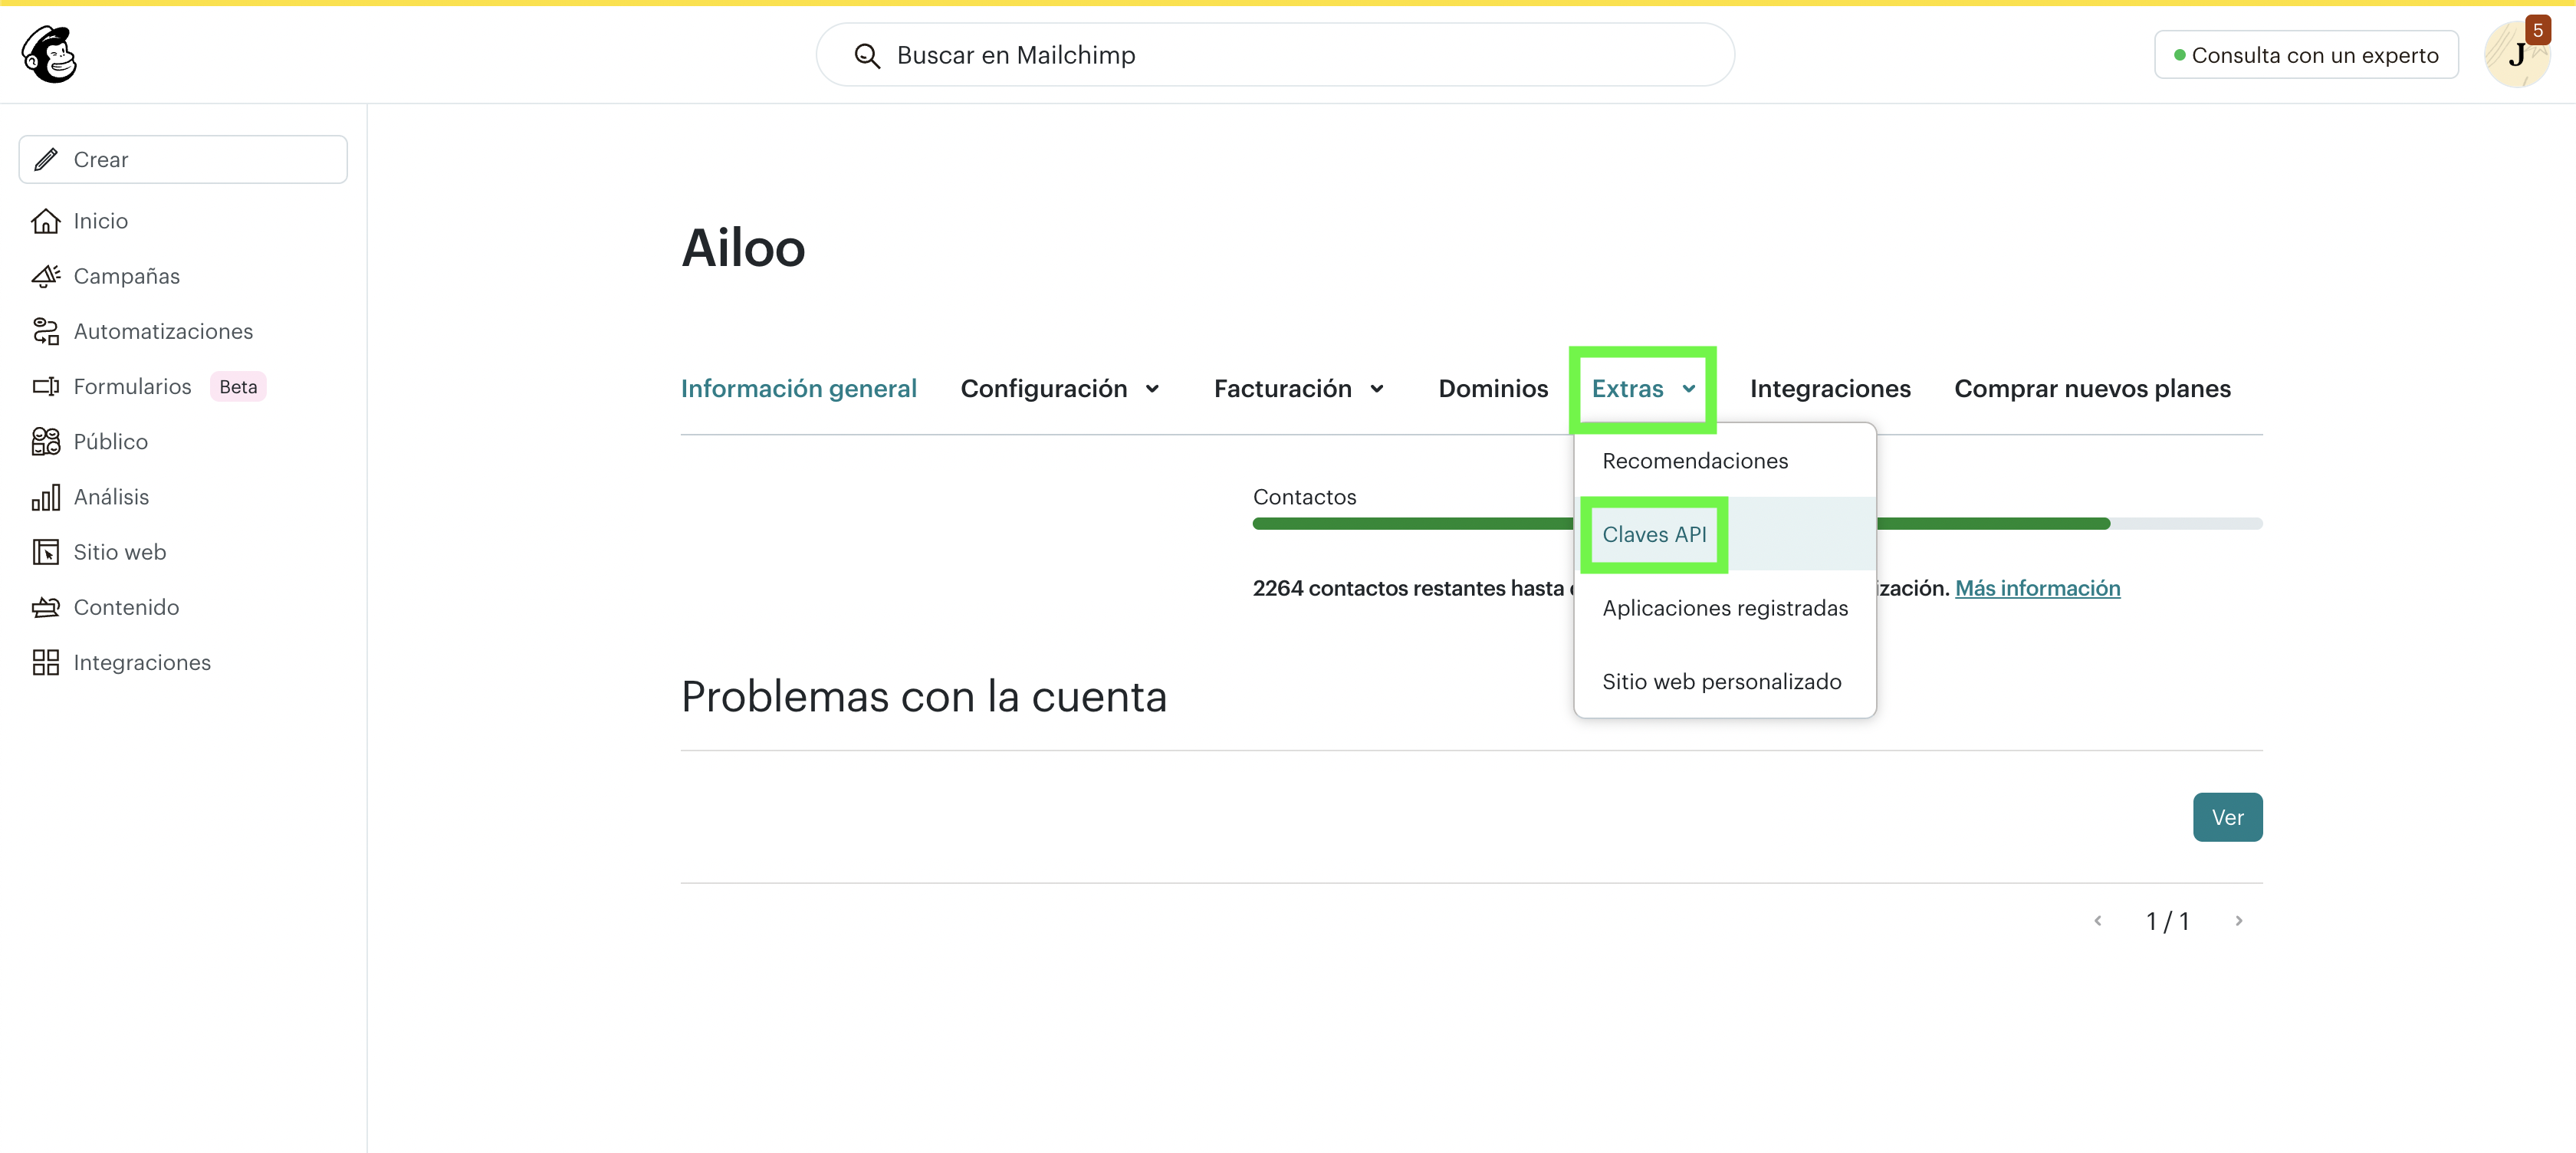Choose Aplicaciones registradas menu item

click(x=1724, y=608)
